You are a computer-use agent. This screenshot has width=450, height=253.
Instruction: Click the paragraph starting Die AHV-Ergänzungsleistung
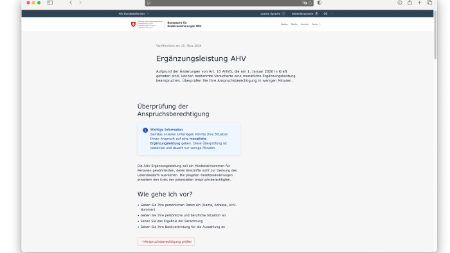point(187,173)
